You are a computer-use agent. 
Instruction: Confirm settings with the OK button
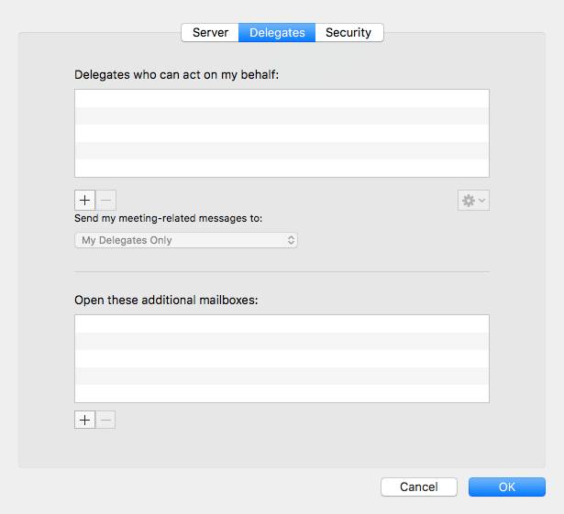coord(507,487)
